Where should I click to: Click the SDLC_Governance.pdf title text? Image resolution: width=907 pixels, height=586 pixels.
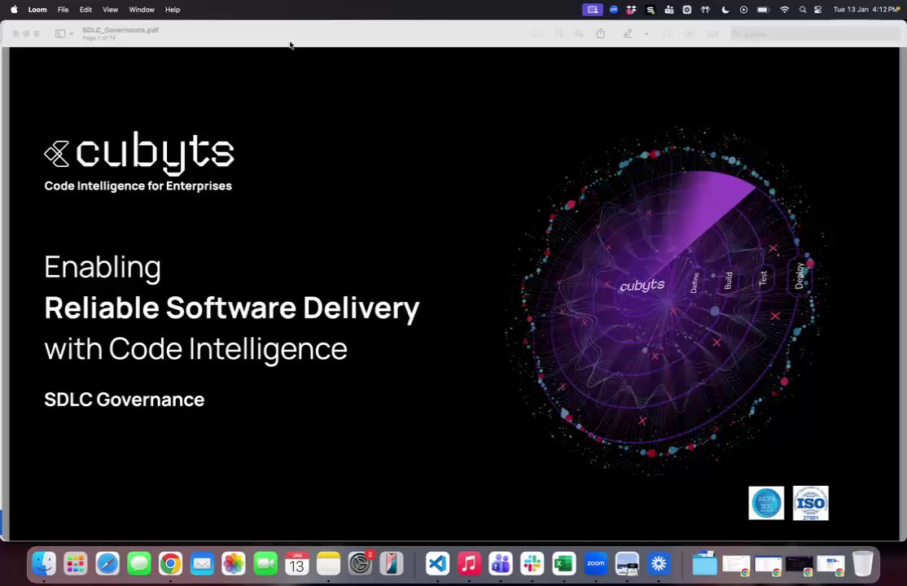[120, 30]
